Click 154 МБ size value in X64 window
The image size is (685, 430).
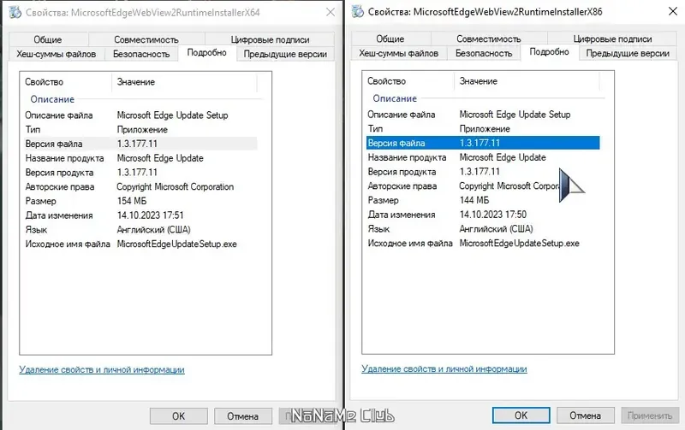tap(132, 201)
